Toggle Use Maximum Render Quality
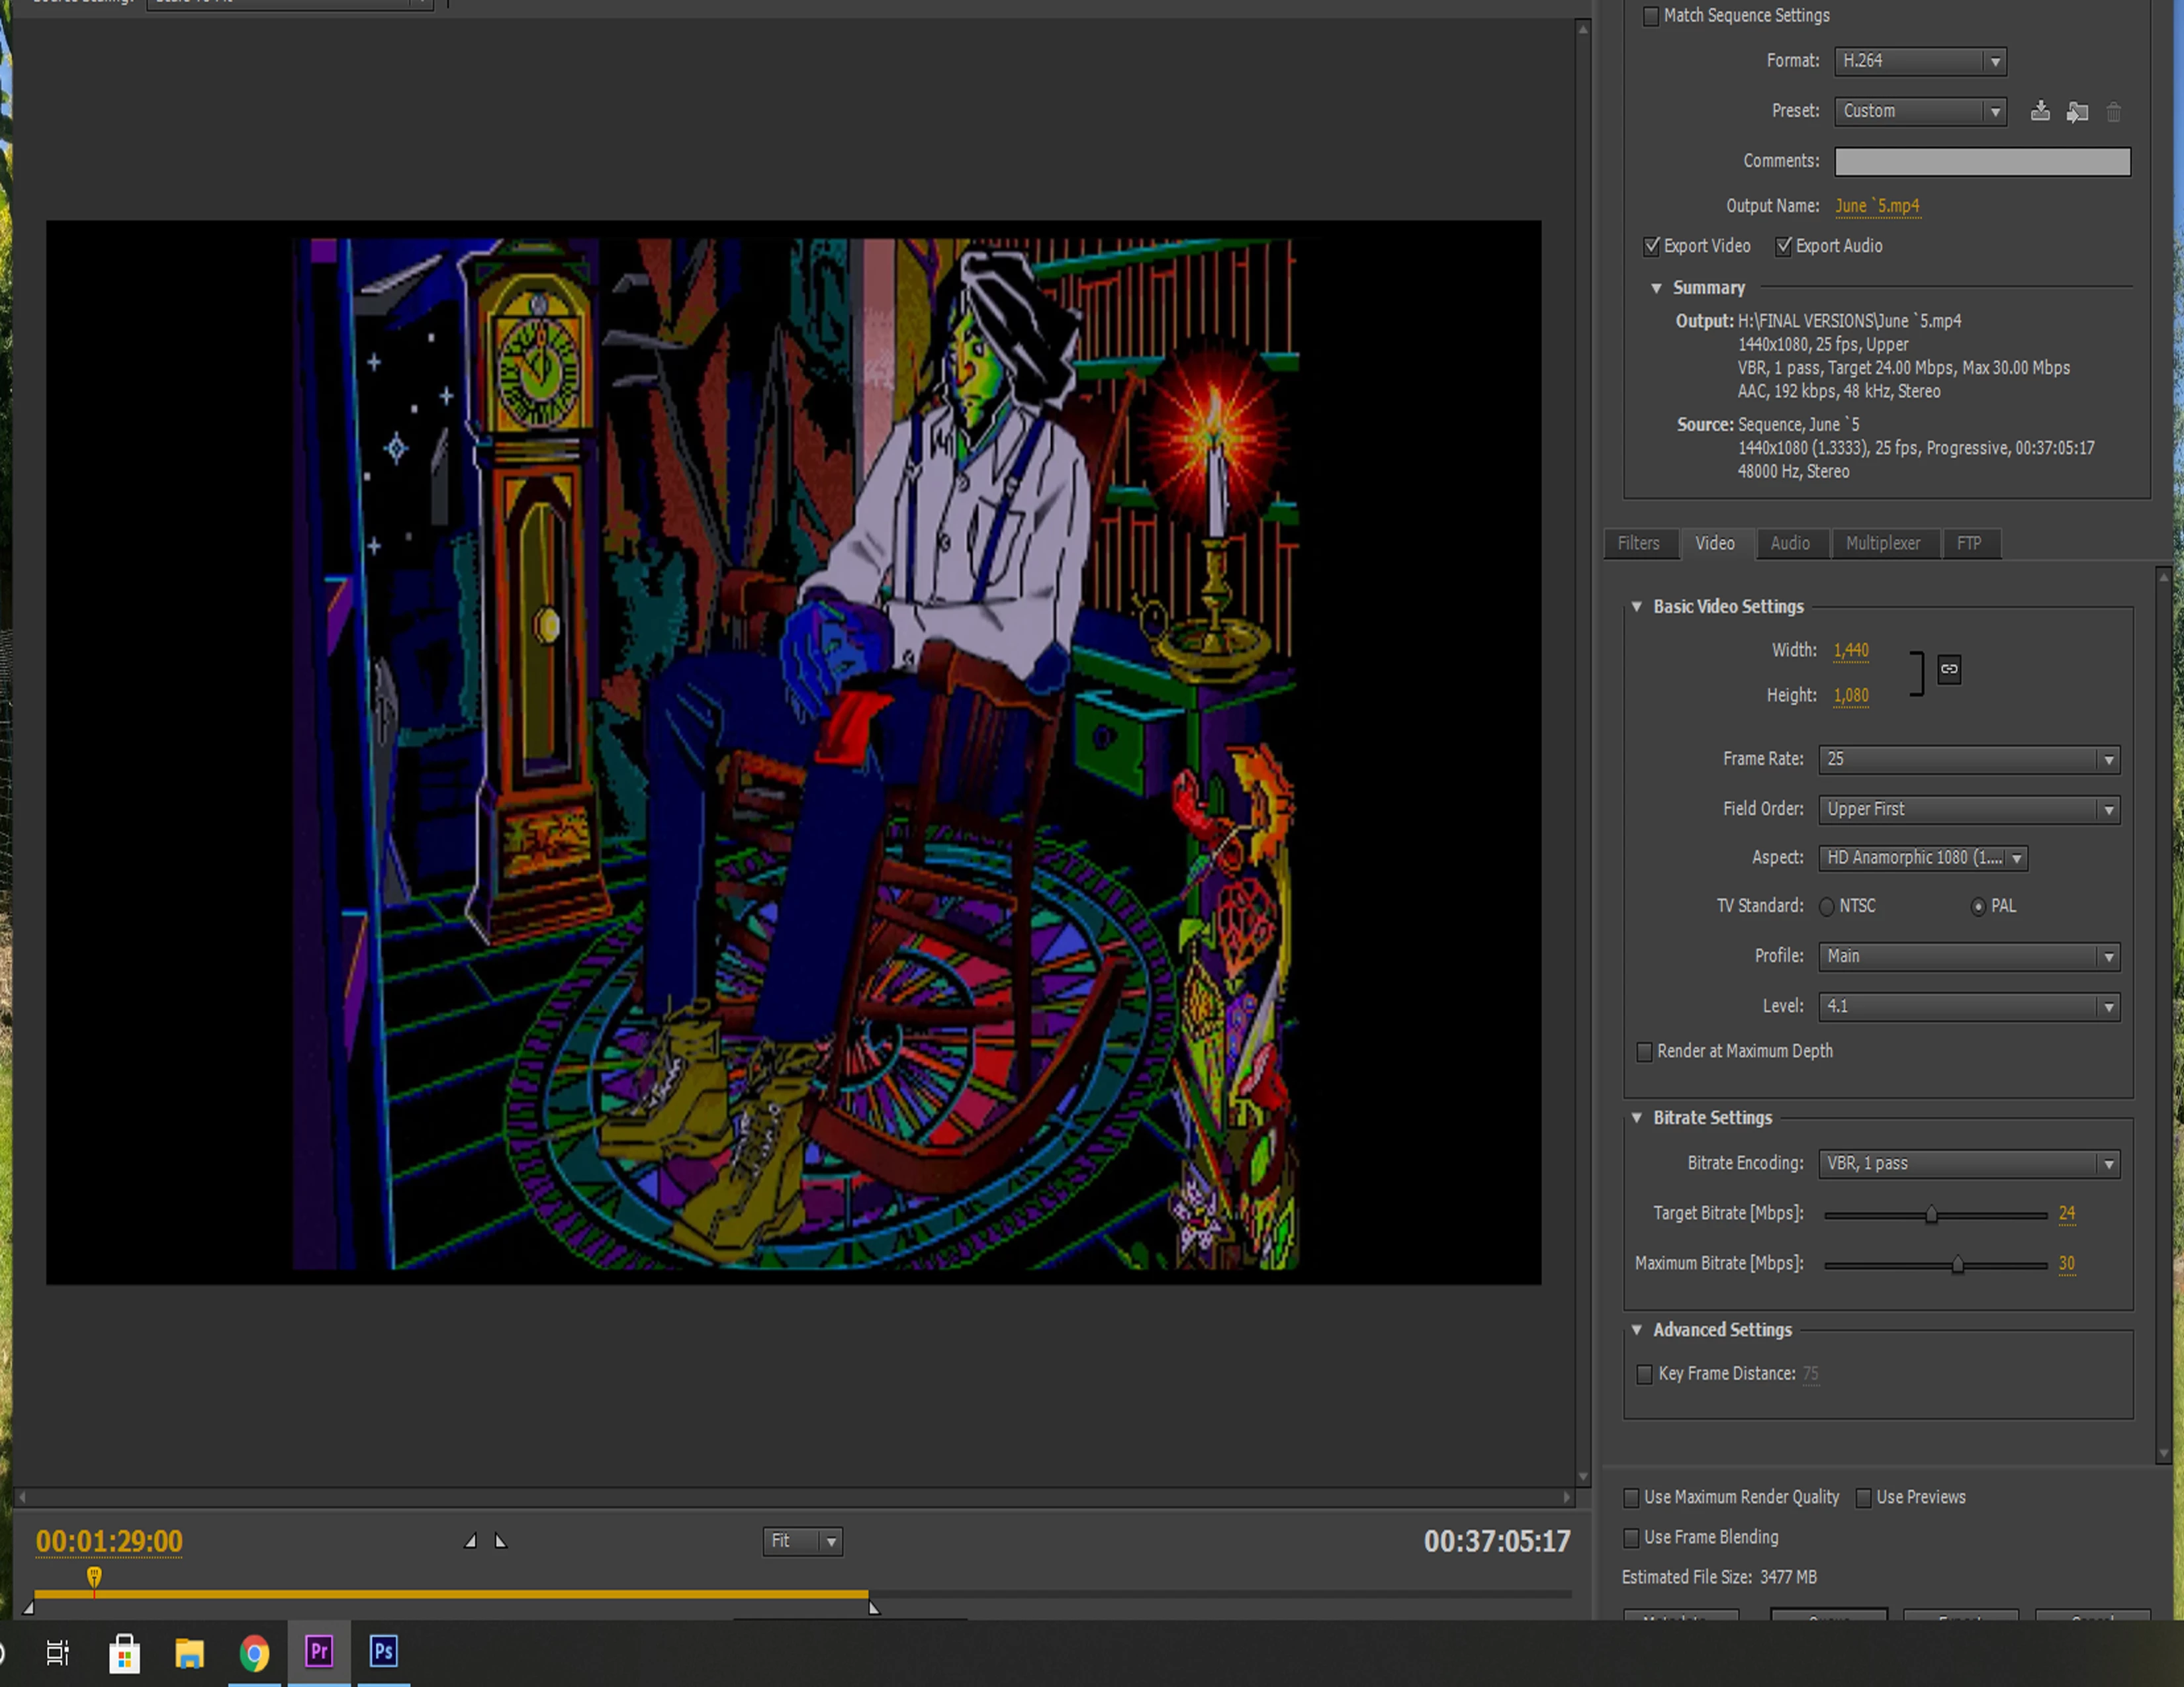 pos(1631,1497)
